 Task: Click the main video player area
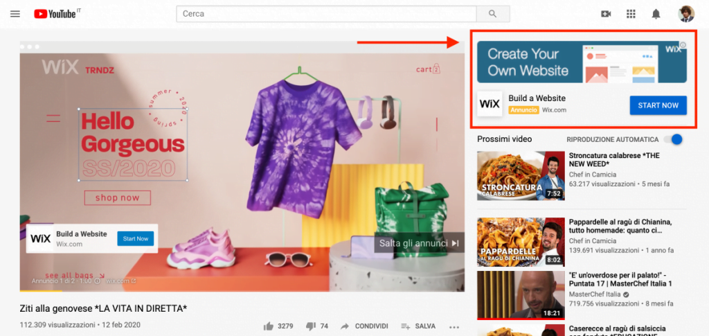tap(242, 168)
